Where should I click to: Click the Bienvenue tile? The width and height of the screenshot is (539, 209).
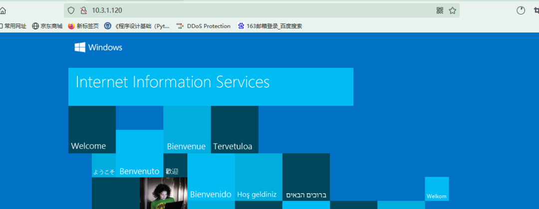pos(187,130)
